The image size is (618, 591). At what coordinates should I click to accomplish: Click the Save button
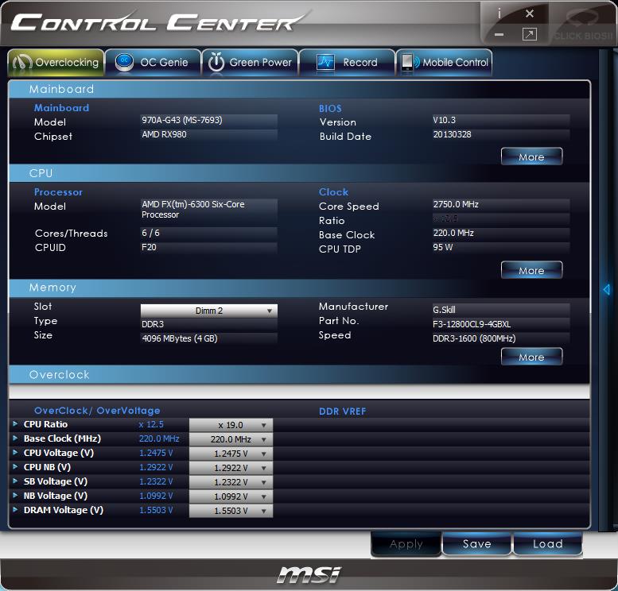[x=477, y=544]
